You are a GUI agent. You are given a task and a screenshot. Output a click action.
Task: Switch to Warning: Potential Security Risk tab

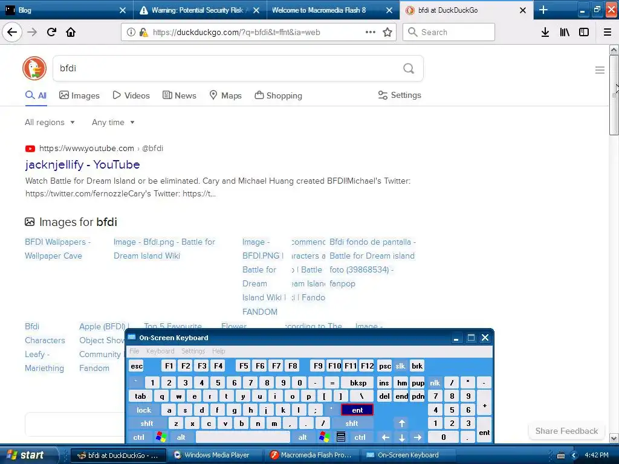click(x=198, y=10)
